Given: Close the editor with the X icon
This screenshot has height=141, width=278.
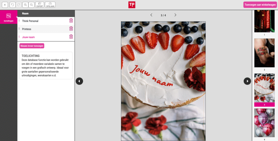Looking at the screenshot, I should [5, 5].
